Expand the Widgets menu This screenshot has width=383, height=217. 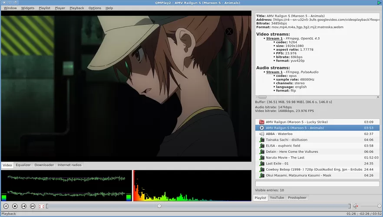pyautogui.click(x=28, y=8)
